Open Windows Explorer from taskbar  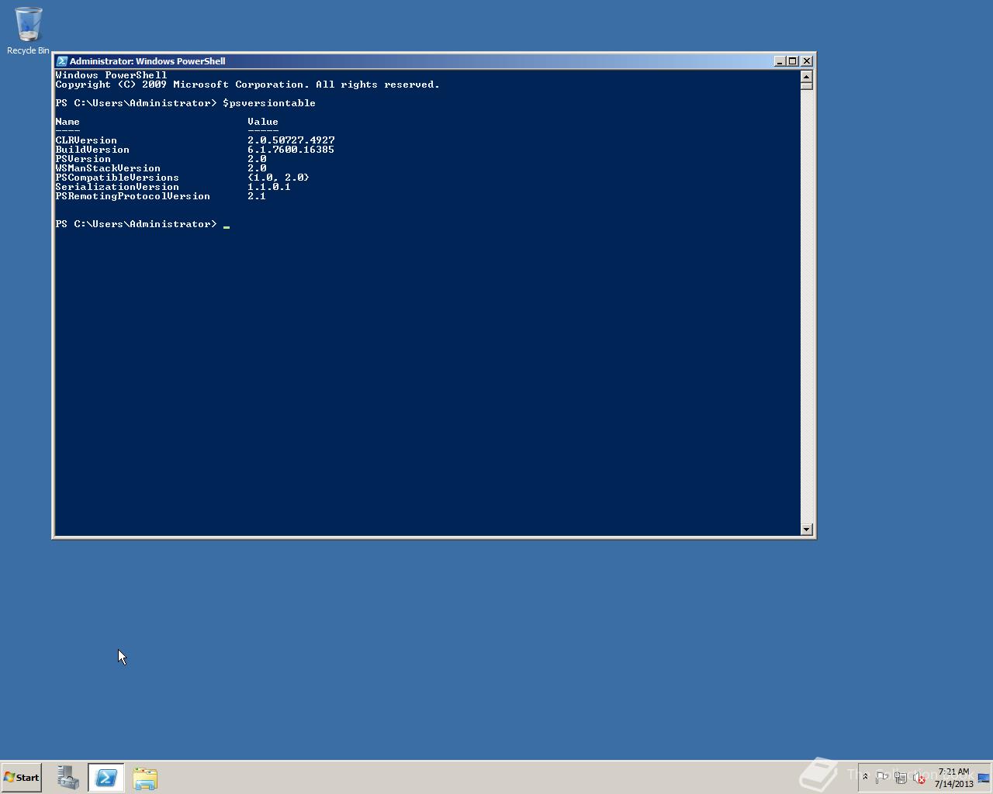[145, 778]
